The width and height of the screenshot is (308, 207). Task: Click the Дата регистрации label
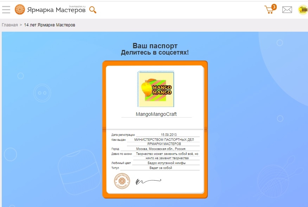123,135
